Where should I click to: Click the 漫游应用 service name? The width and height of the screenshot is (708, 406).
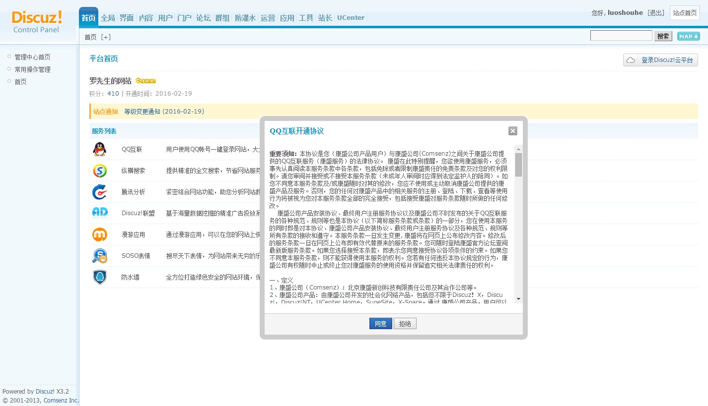(x=134, y=234)
